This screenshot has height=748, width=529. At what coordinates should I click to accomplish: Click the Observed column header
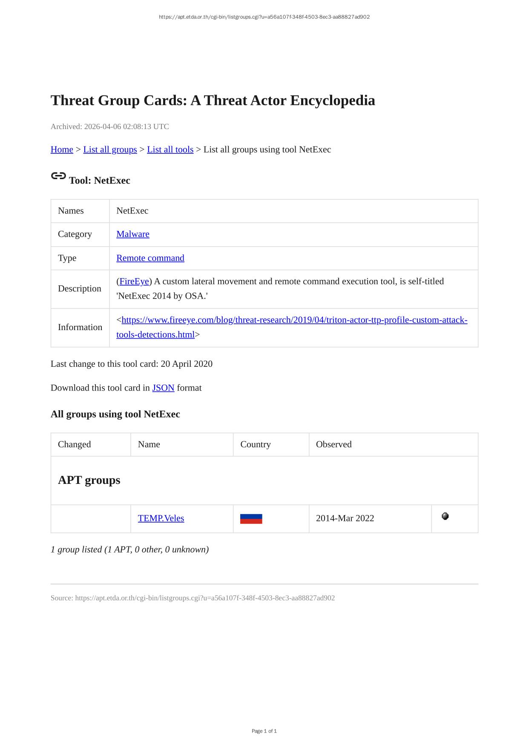[x=334, y=444]
